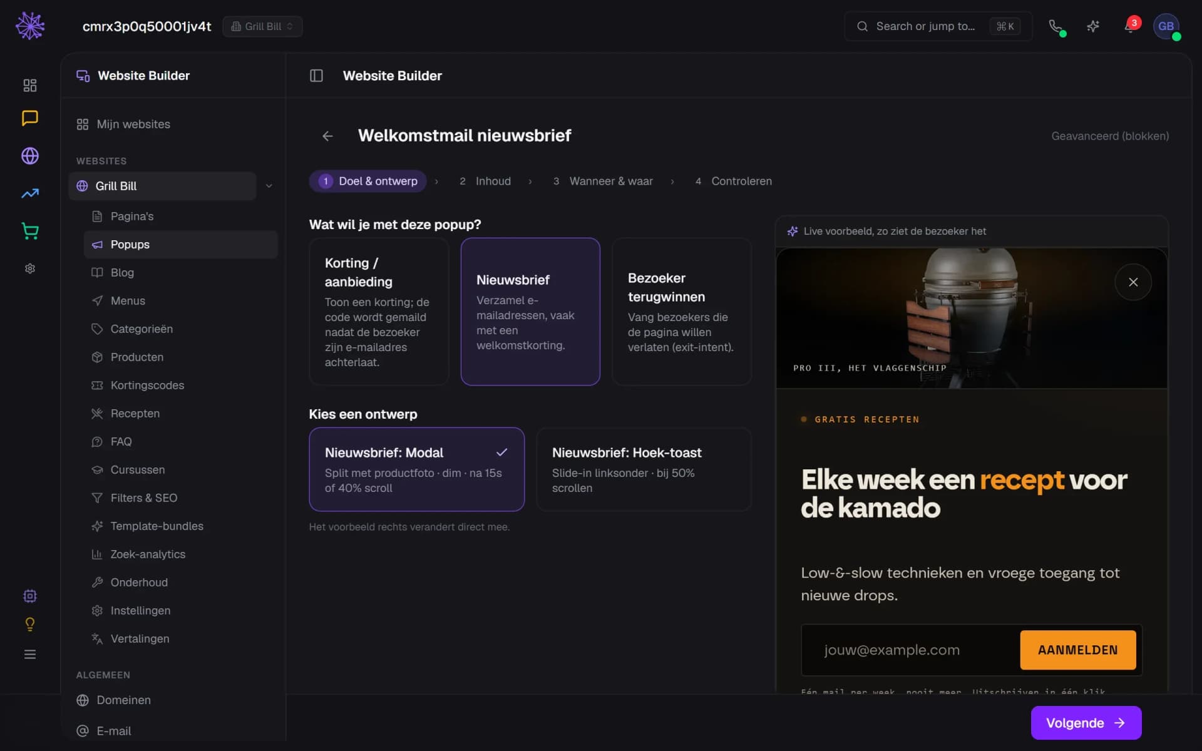Click the Volgende button
Image resolution: width=1202 pixels, height=751 pixels.
click(x=1086, y=723)
